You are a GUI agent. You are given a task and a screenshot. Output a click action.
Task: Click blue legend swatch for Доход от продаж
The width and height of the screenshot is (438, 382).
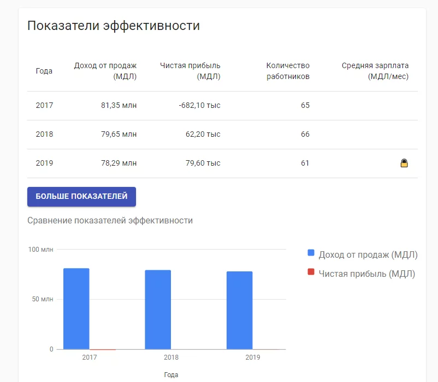[x=311, y=253]
